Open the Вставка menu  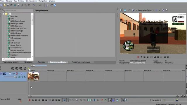coord(21,1)
